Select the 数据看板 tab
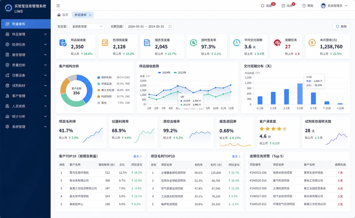This screenshot has width=355, height=218. (x=83, y=15)
